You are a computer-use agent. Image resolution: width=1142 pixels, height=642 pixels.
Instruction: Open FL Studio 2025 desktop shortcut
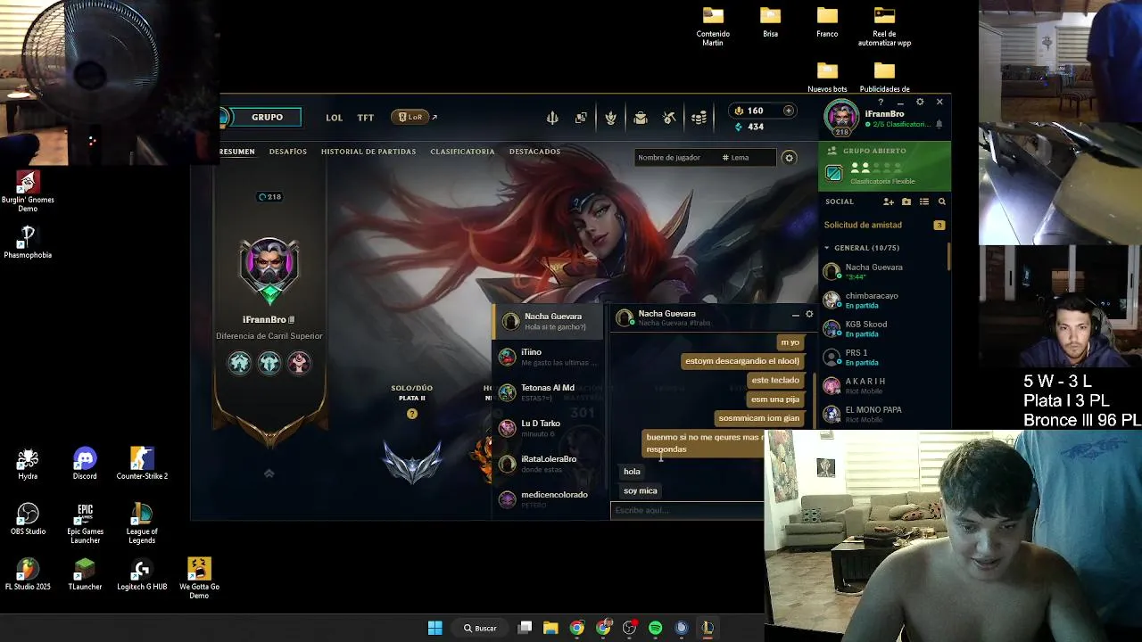tap(28, 575)
